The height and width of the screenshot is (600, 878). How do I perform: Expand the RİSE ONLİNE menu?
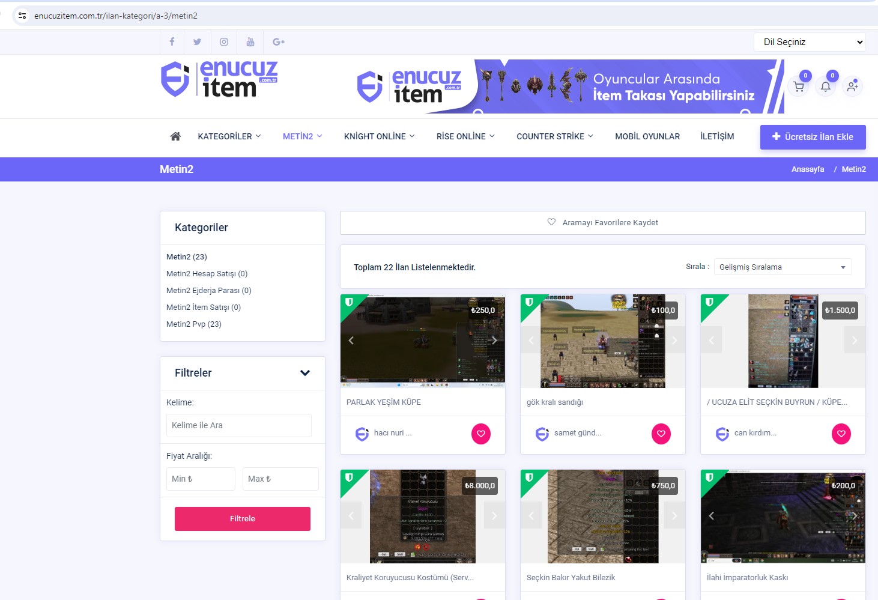[x=465, y=136]
